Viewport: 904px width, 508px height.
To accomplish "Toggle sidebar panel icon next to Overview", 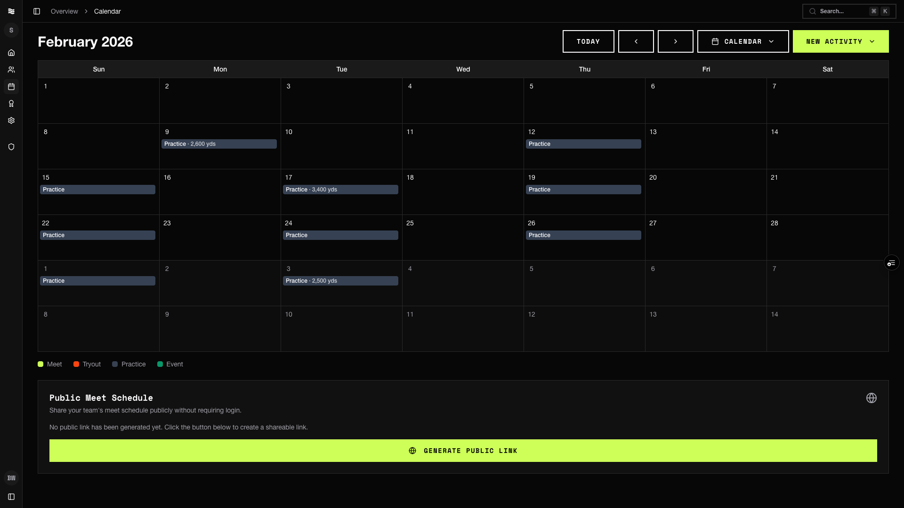I will click(x=37, y=11).
